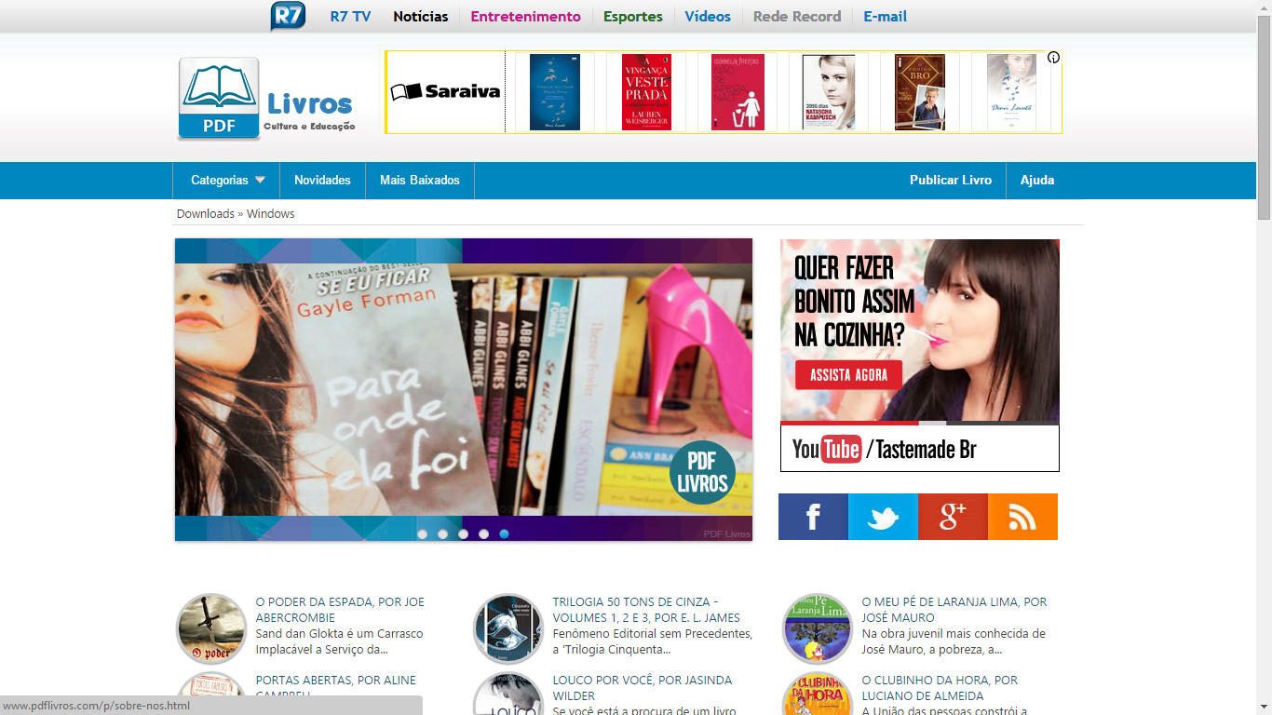The height and width of the screenshot is (715, 1272).
Task: Open the Publicar Livro menu item
Action: coord(951,181)
